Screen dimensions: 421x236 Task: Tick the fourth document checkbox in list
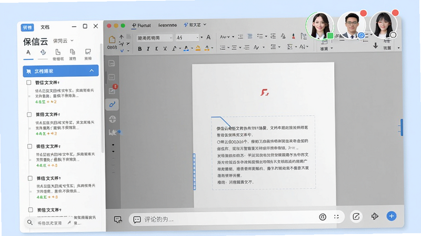pos(30,178)
